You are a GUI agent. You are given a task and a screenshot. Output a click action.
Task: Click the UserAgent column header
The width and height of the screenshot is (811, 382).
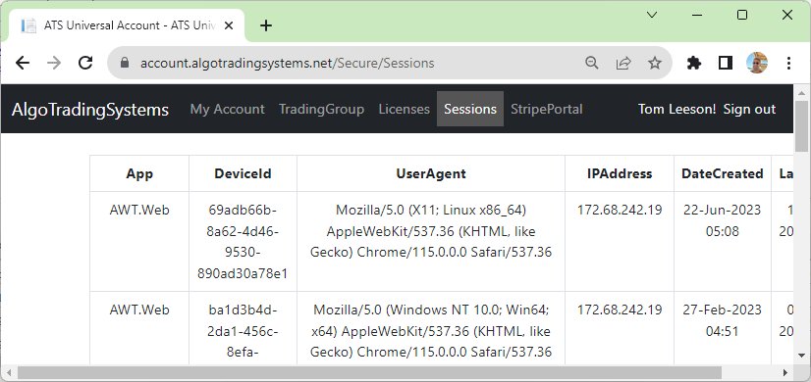coord(431,173)
